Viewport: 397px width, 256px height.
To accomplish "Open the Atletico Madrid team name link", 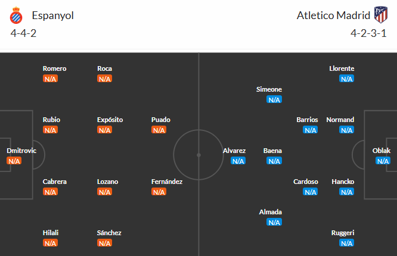I will (x=333, y=16).
